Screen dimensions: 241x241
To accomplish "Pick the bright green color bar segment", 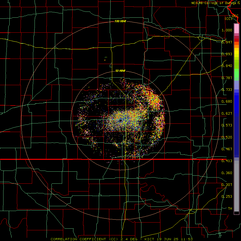I will [236, 73].
